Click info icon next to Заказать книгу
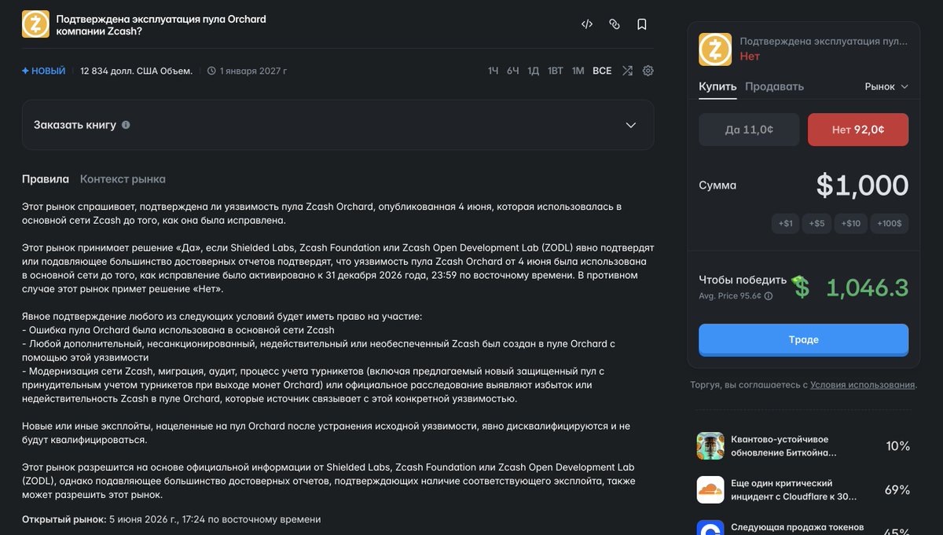The image size is (943, 535). (x=126, y=125)
